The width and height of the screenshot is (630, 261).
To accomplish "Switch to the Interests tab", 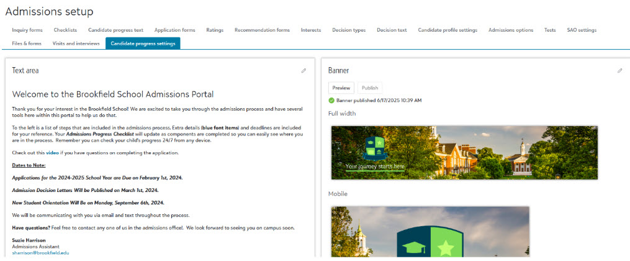I will coord(311,30).
